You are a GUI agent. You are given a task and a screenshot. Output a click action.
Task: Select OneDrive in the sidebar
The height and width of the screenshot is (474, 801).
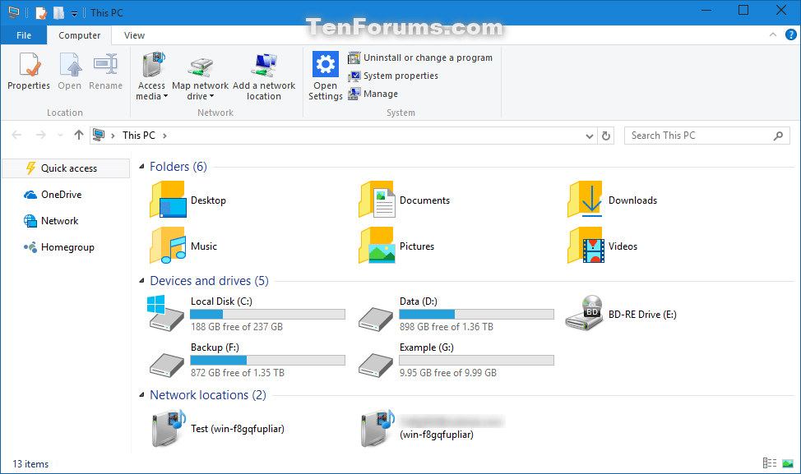click(x=61, y=194)
